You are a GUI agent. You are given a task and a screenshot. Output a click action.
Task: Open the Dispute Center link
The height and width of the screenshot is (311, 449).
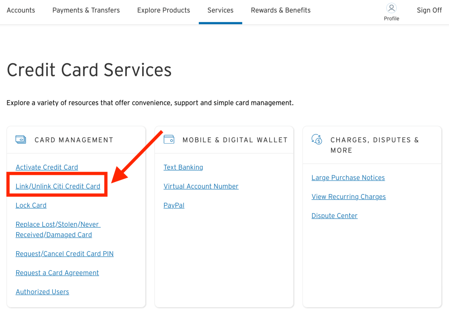(x=334, y=216)
